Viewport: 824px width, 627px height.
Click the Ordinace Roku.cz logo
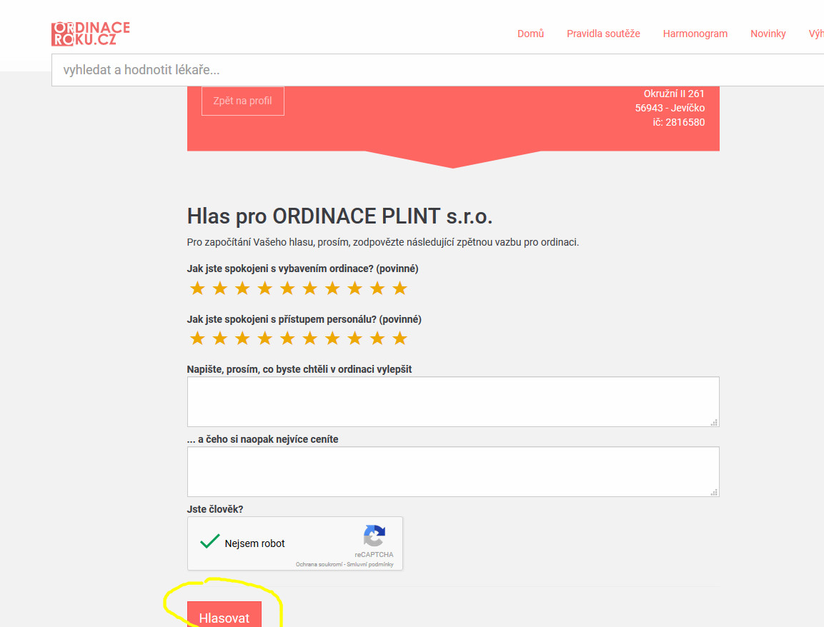[90, 34]
